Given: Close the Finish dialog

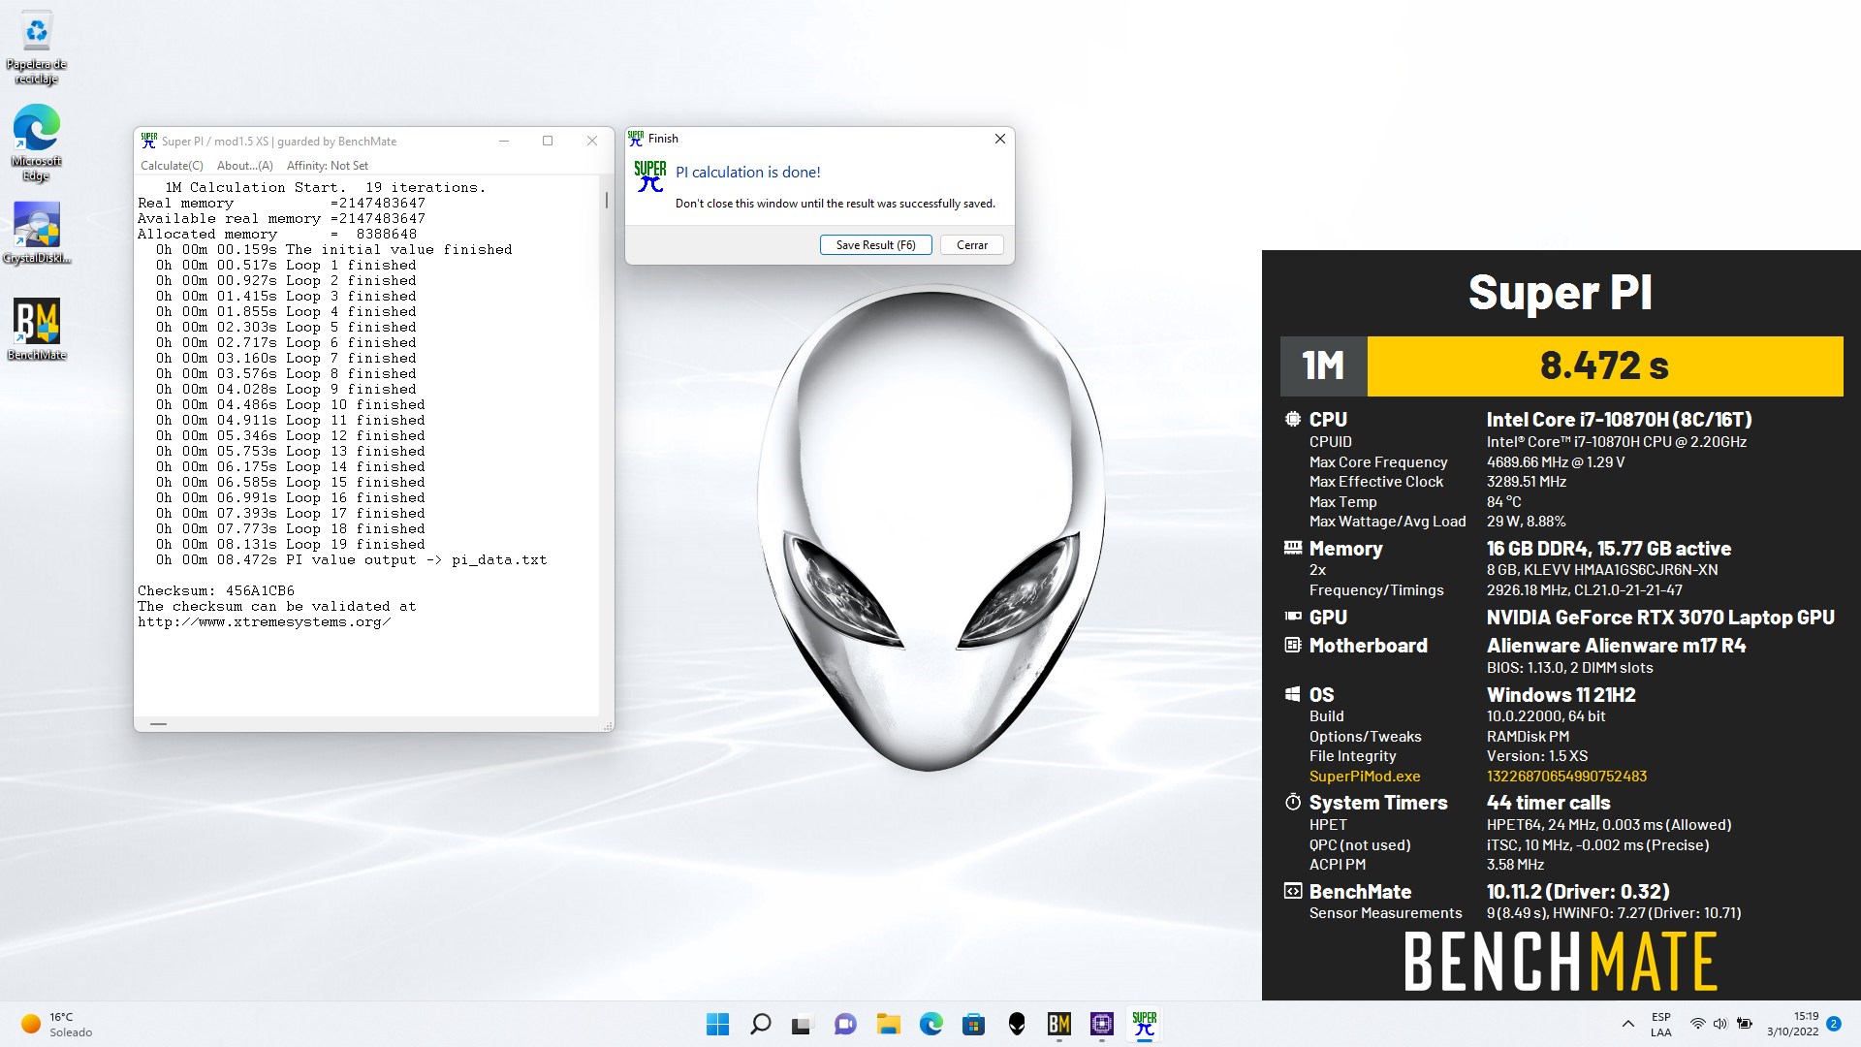Looking at the screenshot, I should click(x=1000, y=139).
